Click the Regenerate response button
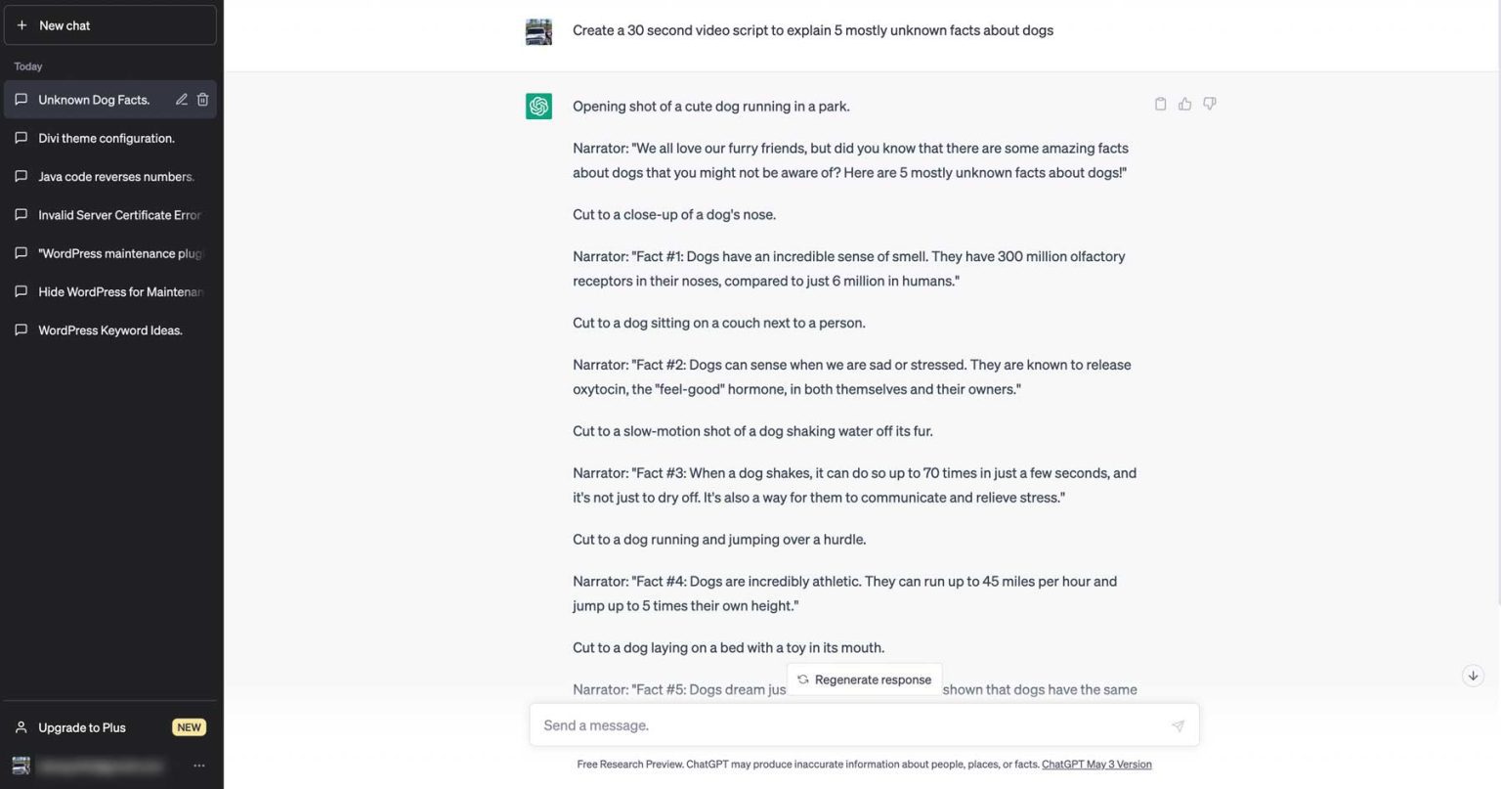Viewport: 1501px width, 789px height. click(864, 679)
